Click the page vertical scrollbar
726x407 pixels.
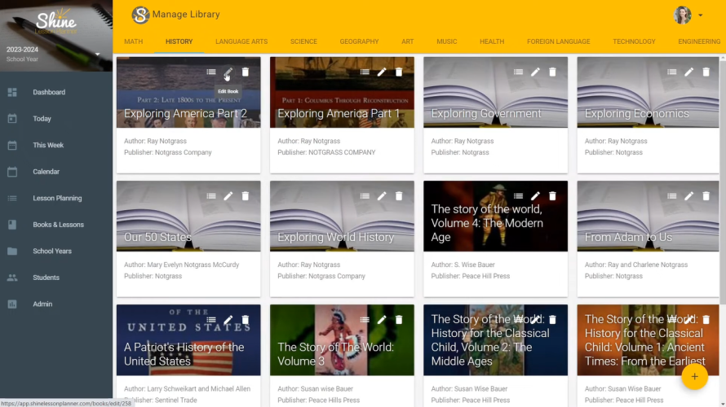click(x=722, y=203)
